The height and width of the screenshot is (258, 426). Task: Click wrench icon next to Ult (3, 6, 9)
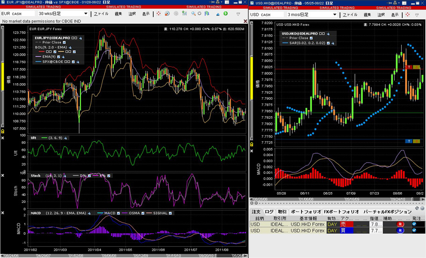click(x=66, y=138)
